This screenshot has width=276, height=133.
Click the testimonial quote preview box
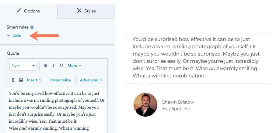click(199, 58)
